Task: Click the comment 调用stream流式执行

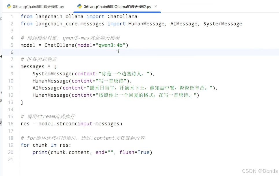Action: tap(48, 116)
